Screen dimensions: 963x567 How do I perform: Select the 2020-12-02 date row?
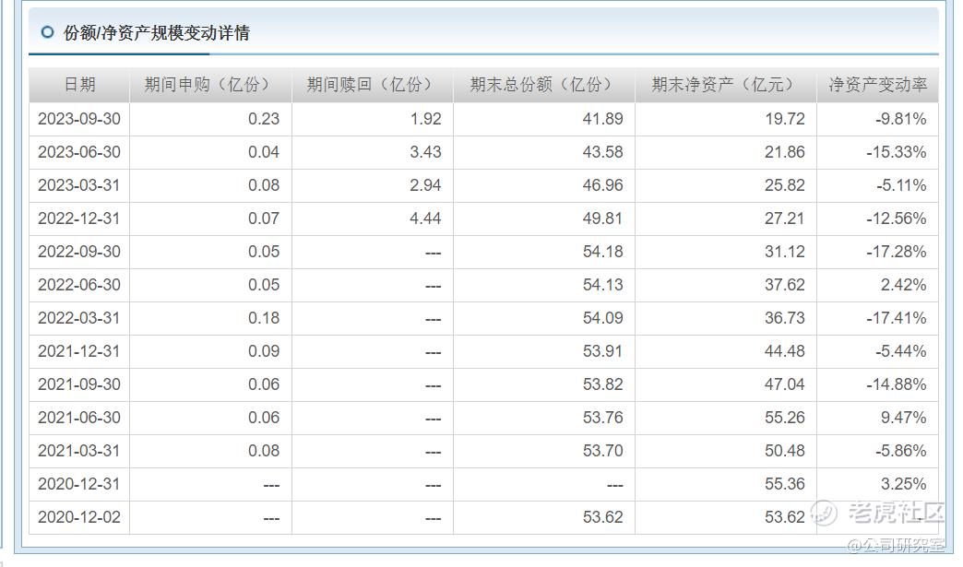[x=484, y=517]
